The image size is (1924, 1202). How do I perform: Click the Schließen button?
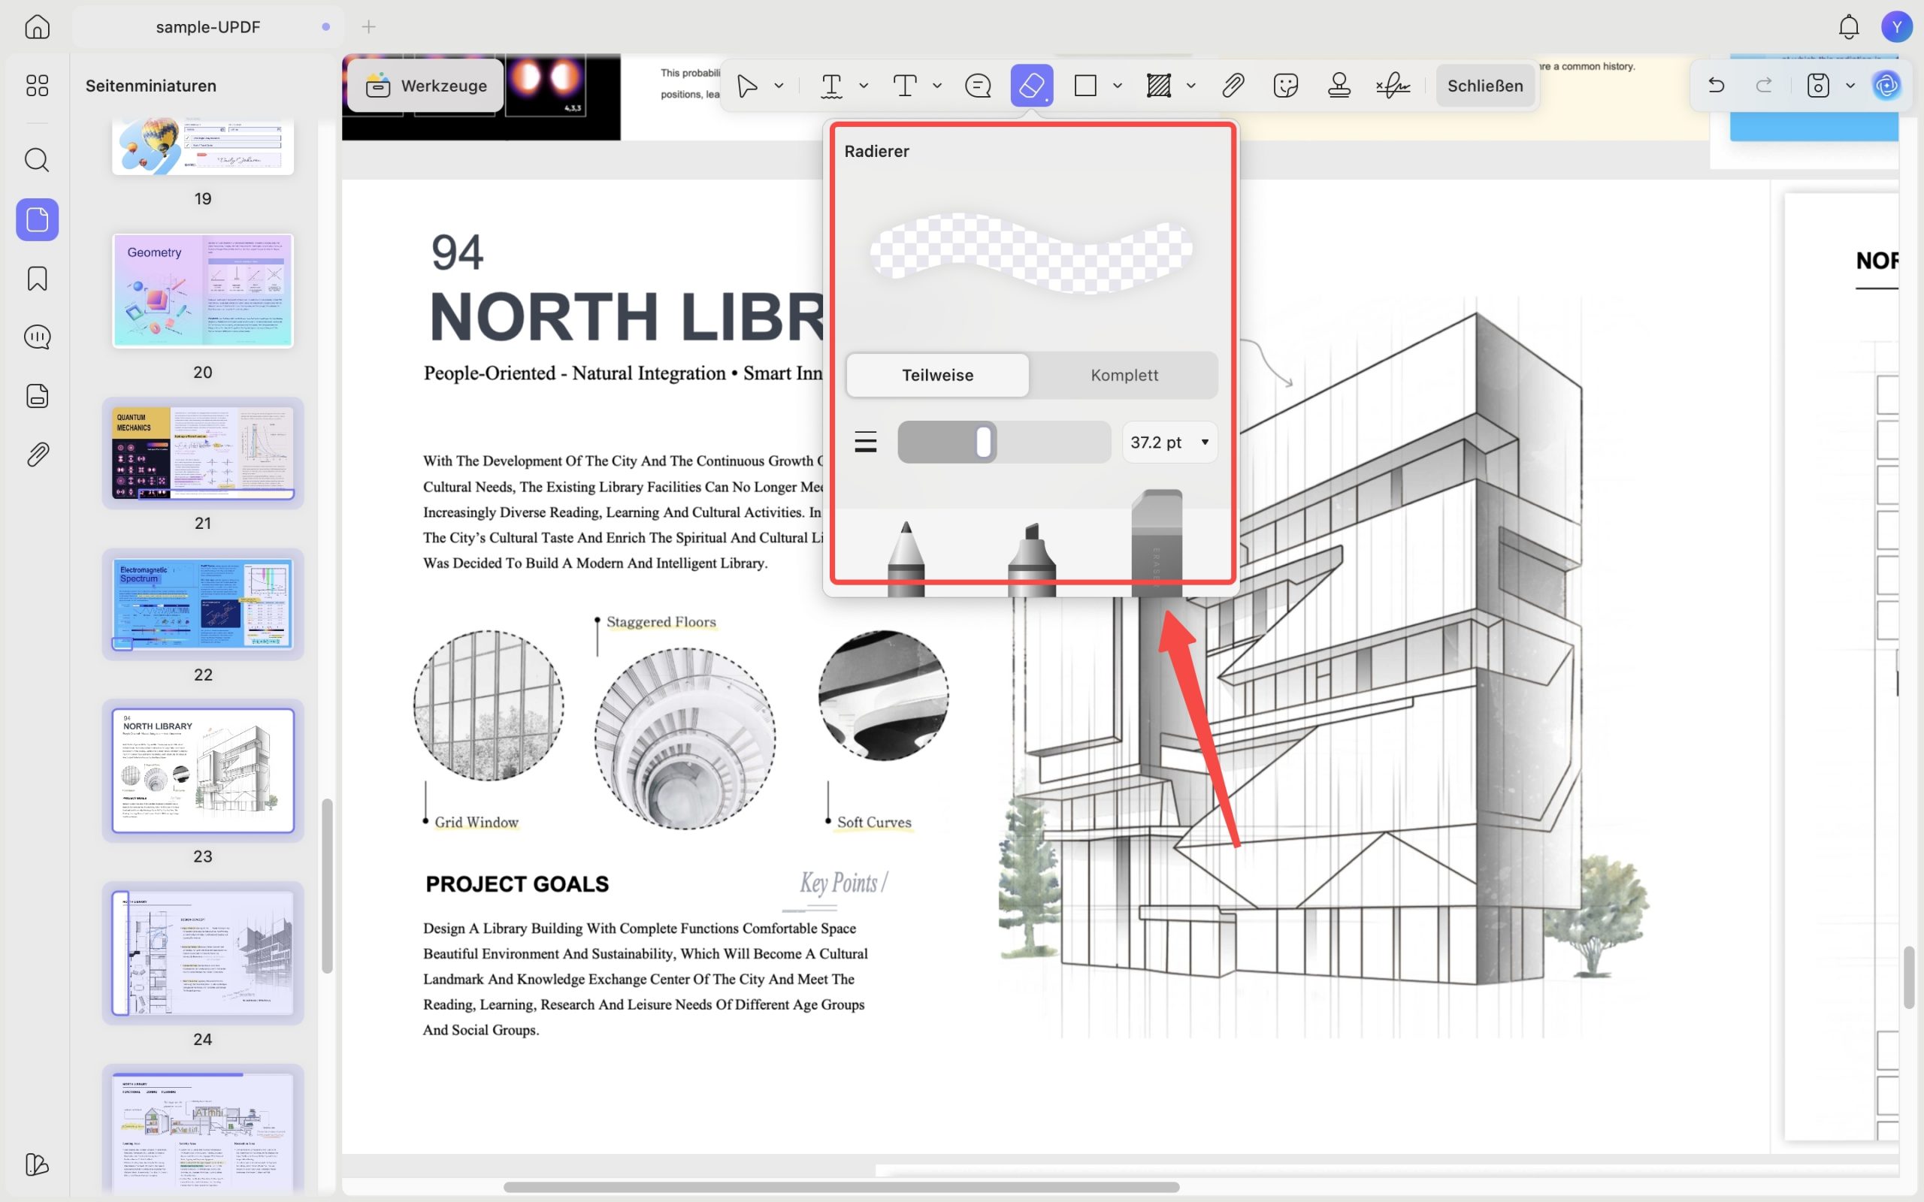pyautogui.click(x=1484, y=86)
